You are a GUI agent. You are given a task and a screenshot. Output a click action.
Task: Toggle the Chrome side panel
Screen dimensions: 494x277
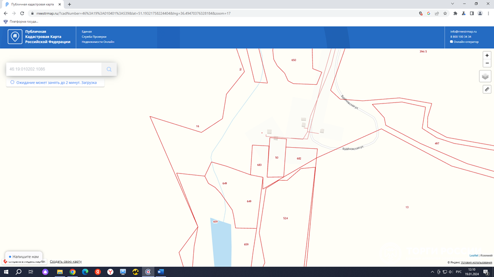pyautogui.click(x=472, y=14)
